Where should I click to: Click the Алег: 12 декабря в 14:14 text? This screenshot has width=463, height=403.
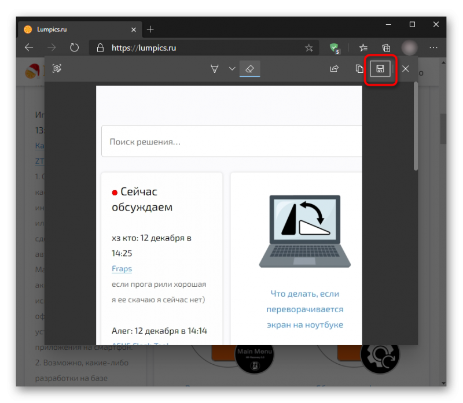pyautogui.click(x=160, y=331)
